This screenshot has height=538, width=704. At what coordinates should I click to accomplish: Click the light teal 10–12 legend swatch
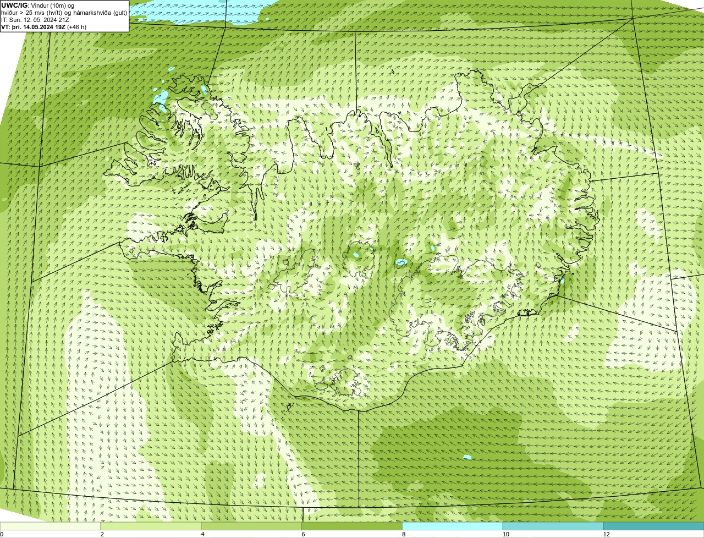553,526
